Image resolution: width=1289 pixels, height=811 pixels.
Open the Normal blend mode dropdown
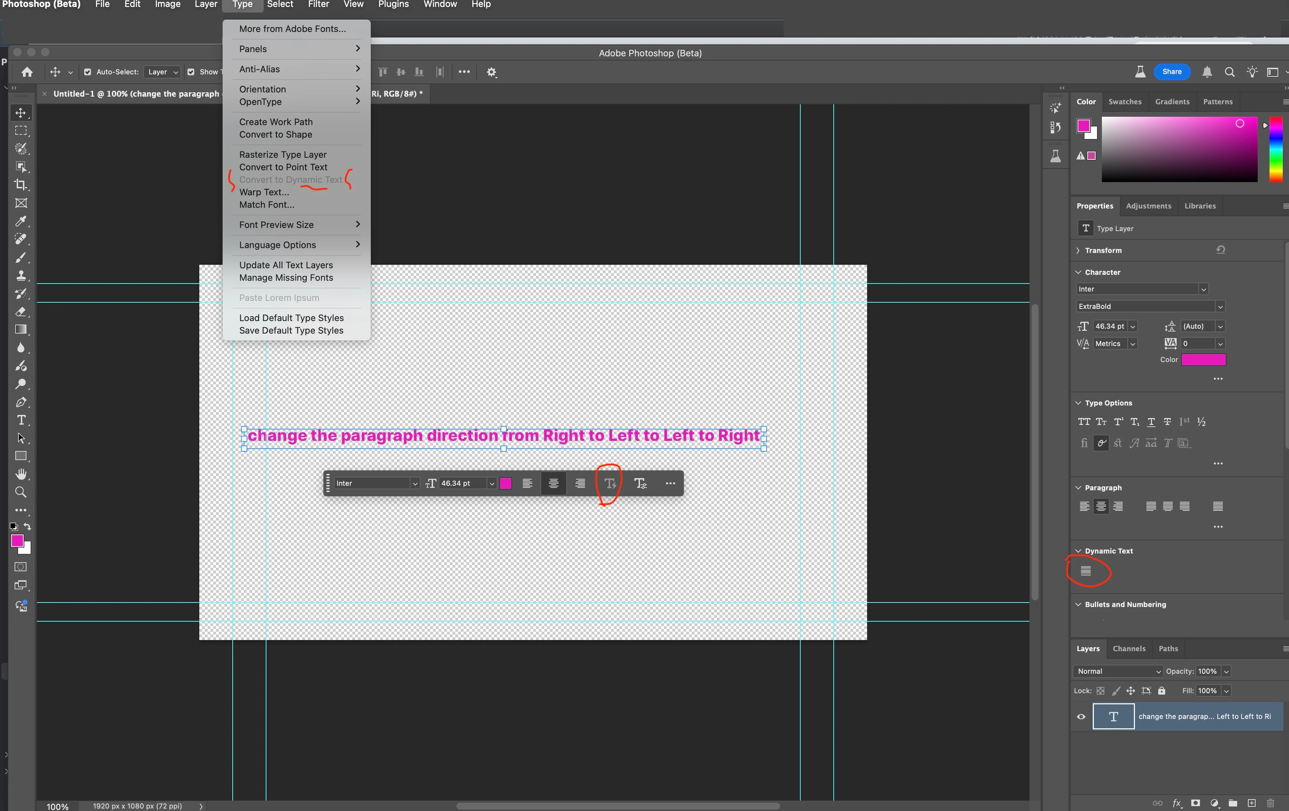[x=1118, y=671]
